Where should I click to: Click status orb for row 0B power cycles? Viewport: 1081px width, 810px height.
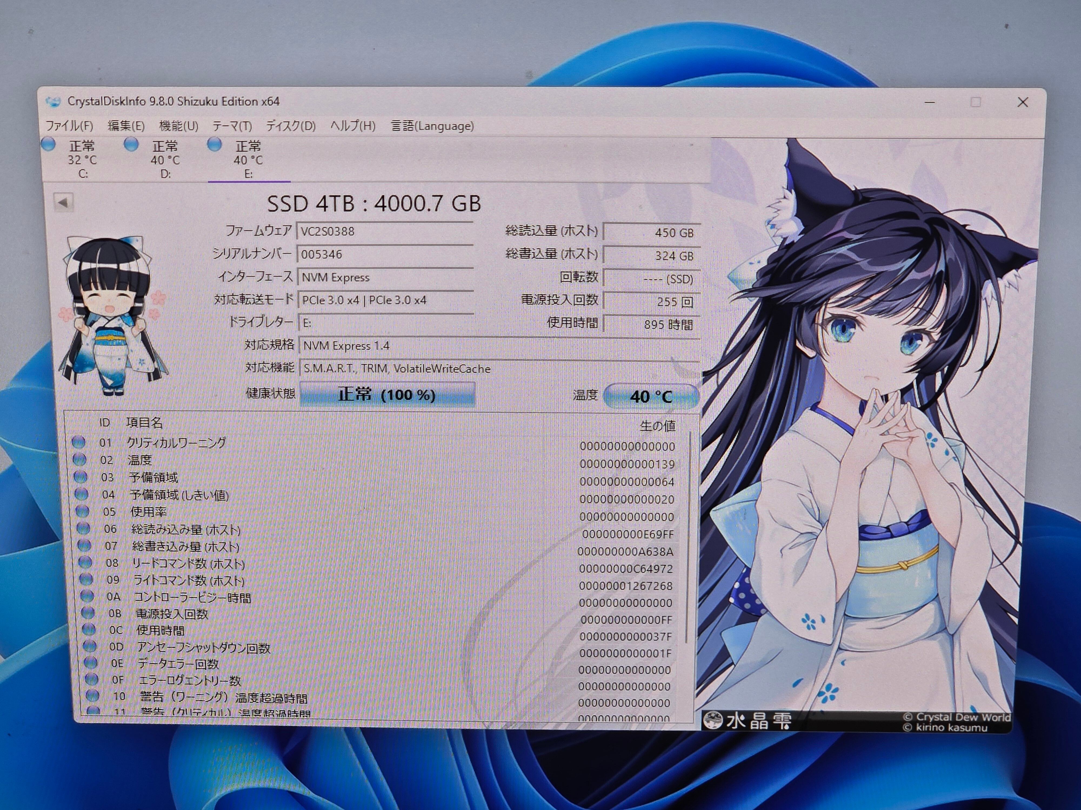click(88, 613)
